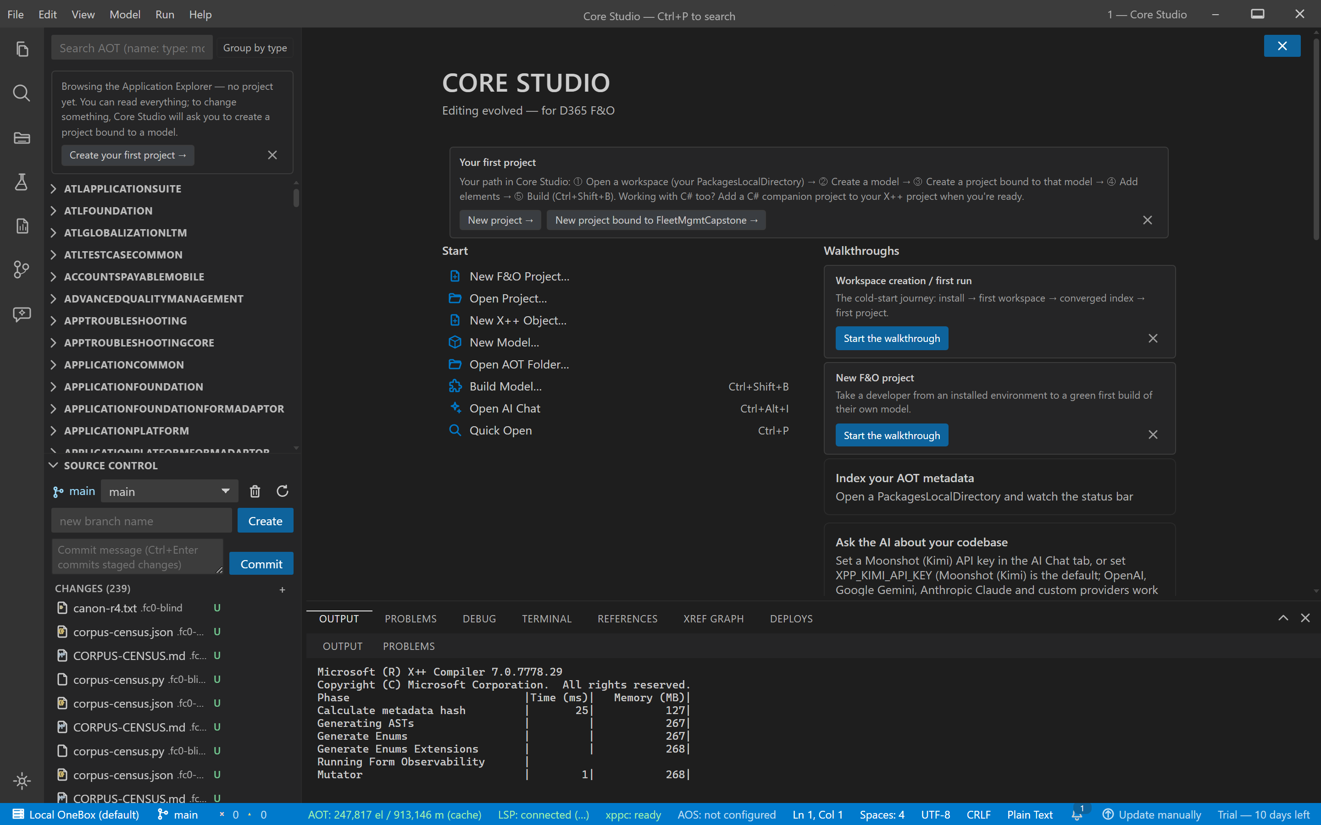Click the Commit button
The width and height of the screenshot is (1321, 825).
click(261, 564)
